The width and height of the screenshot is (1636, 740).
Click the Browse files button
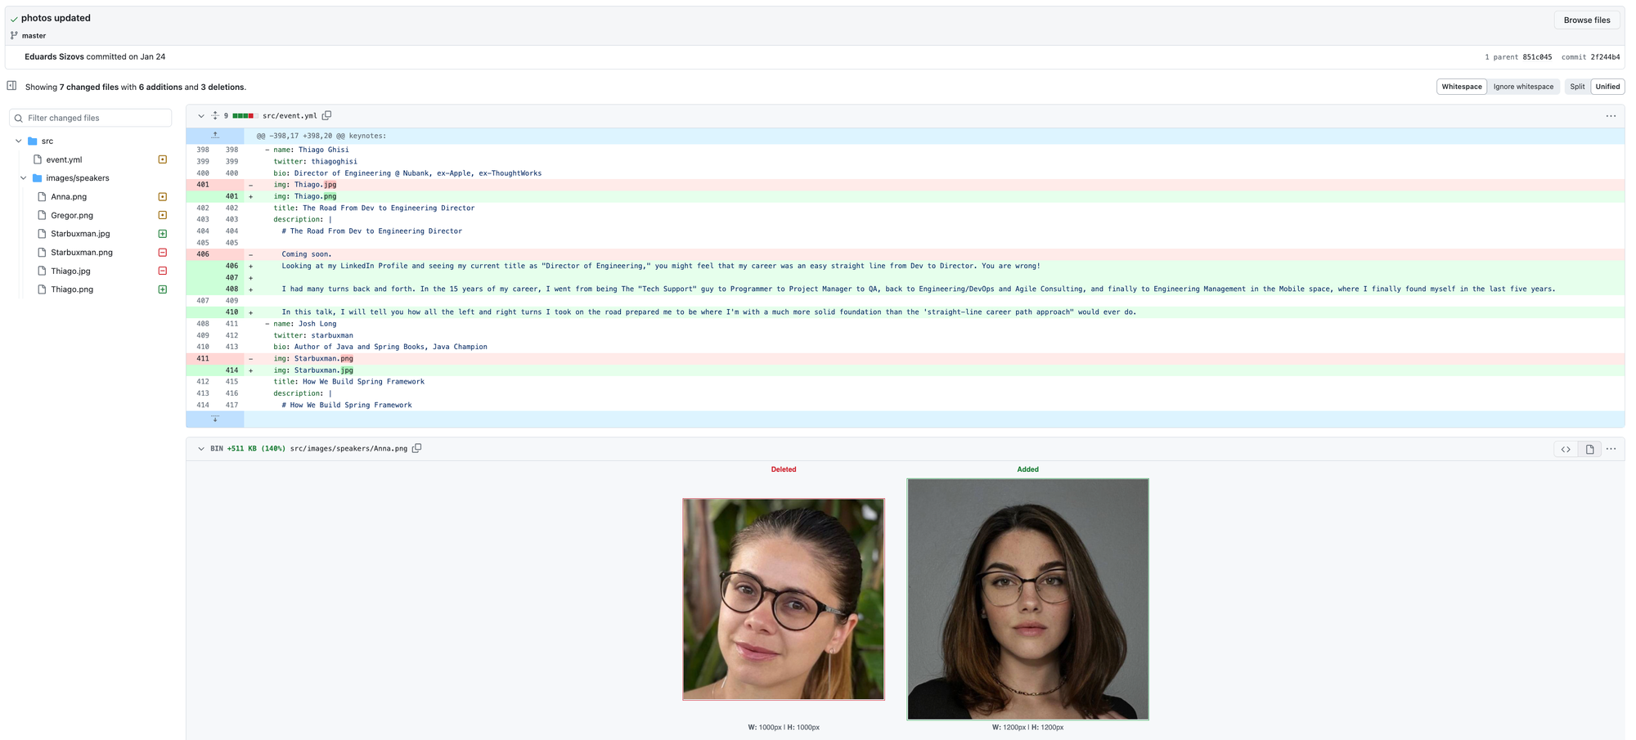pos(1586,20)
